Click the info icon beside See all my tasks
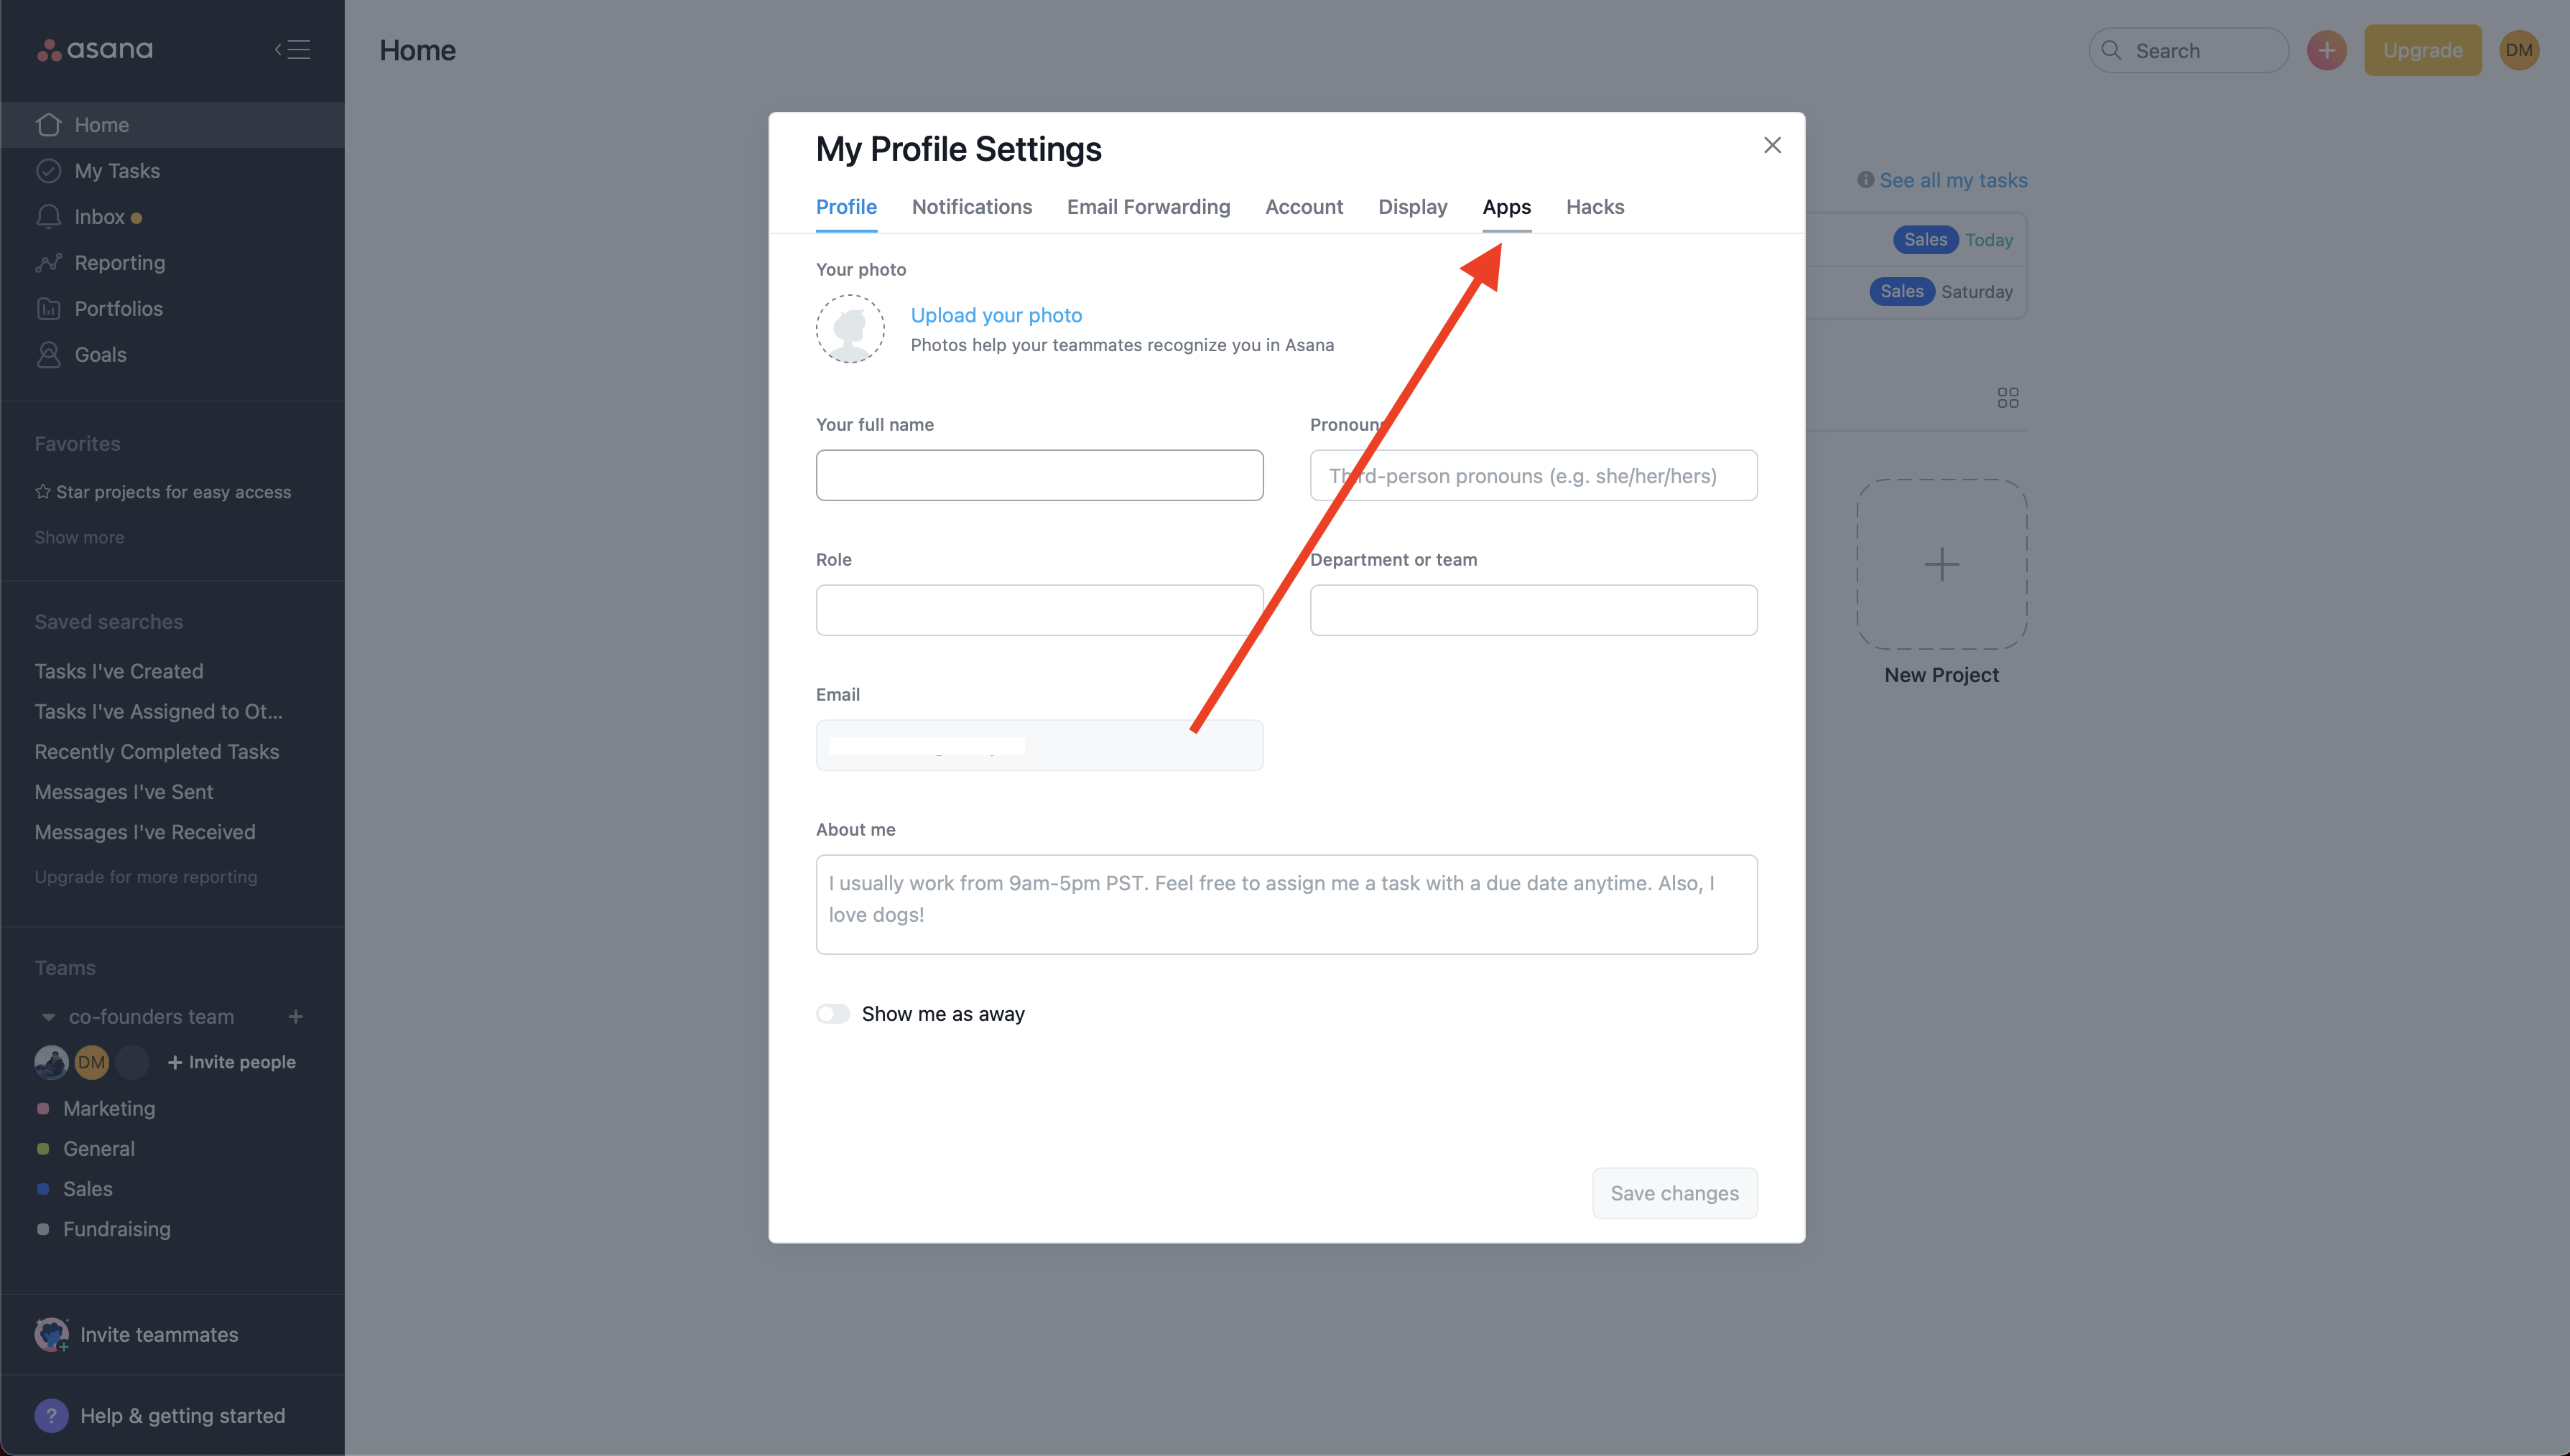2570x1456 pixels. 1865,180
